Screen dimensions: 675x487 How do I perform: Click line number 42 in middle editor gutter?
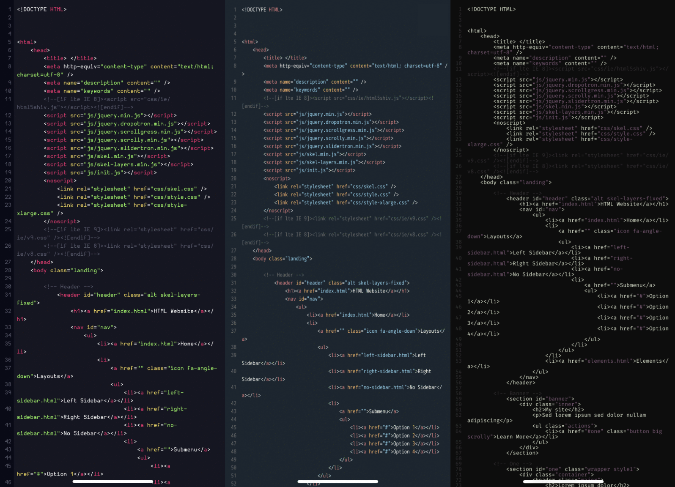[x=234, y=403]
